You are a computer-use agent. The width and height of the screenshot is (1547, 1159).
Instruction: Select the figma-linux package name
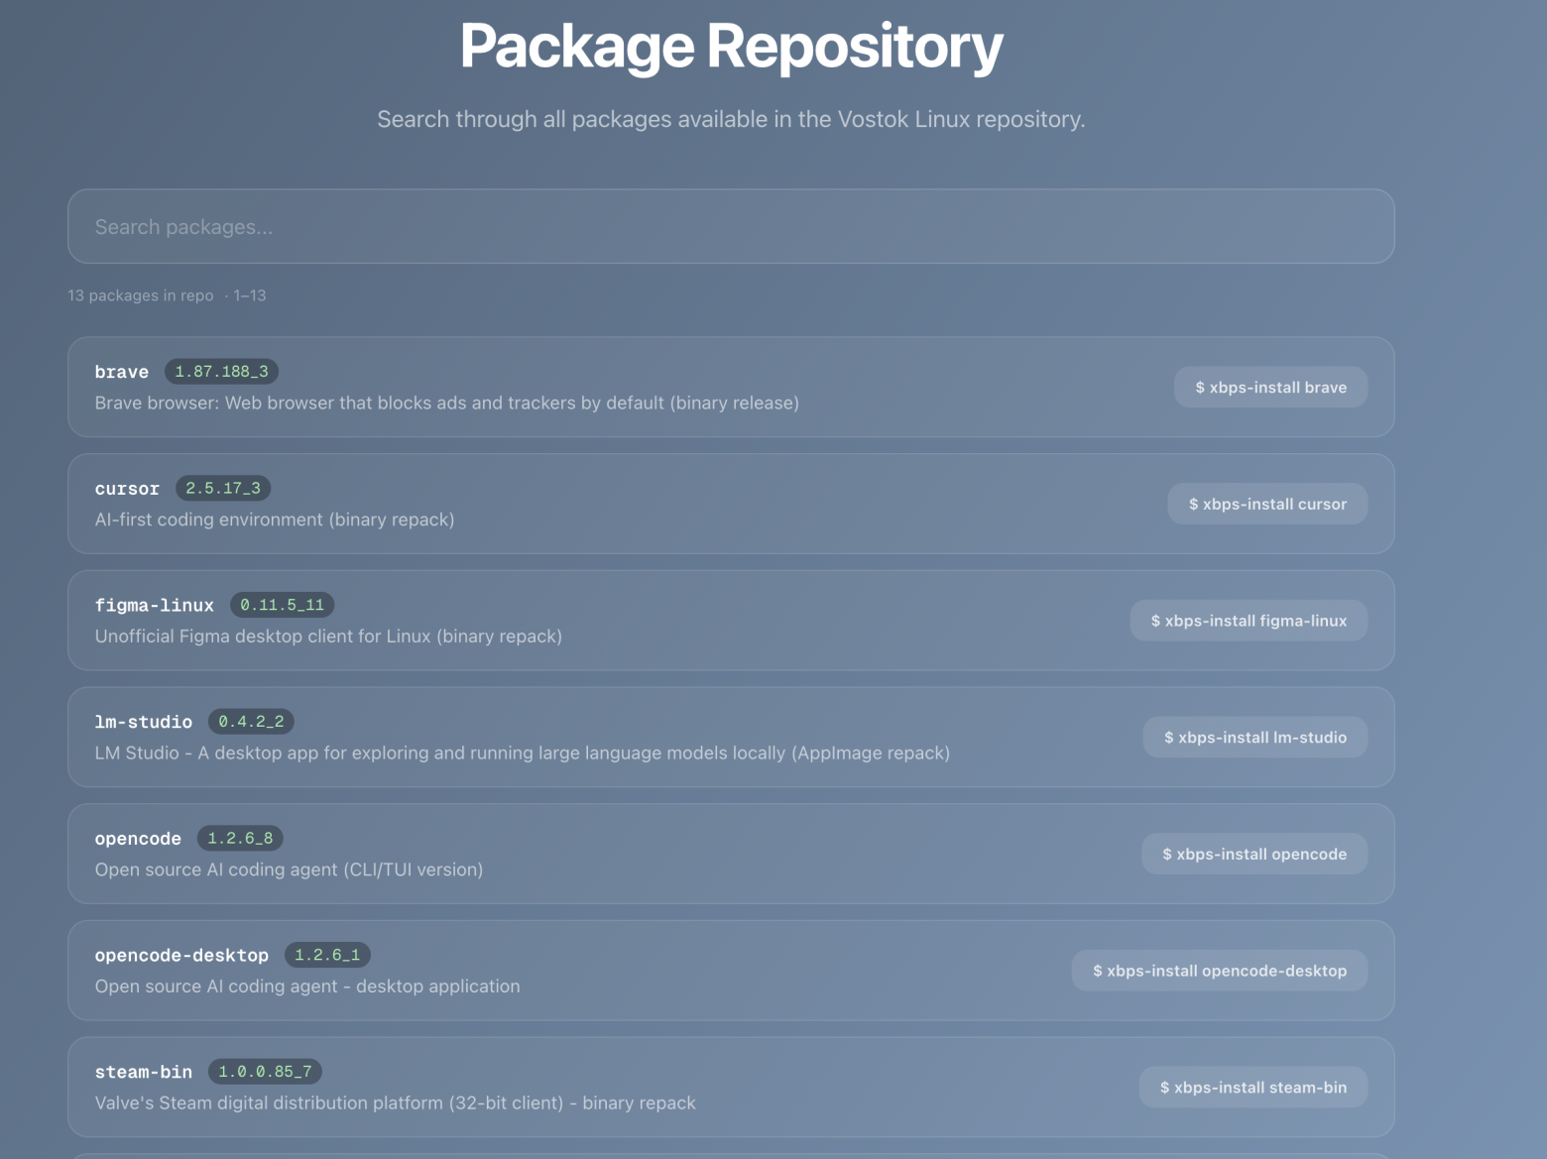click(155, 605)
